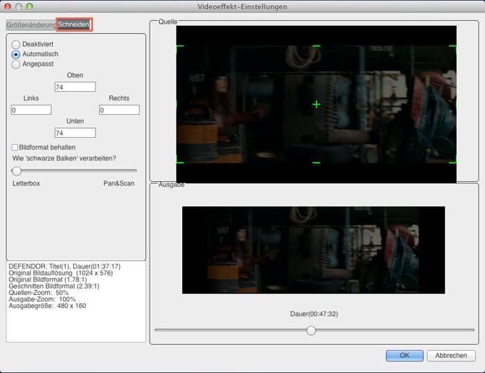Screen dimensions: 485x373
Task: Click the bottom-left green crop corner marker
Action: click(179, 160)
